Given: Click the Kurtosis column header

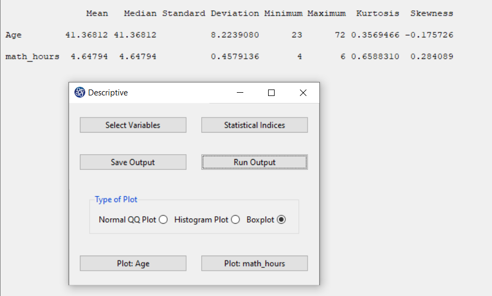Looking at the screenshot, I should tap(378, 13).
